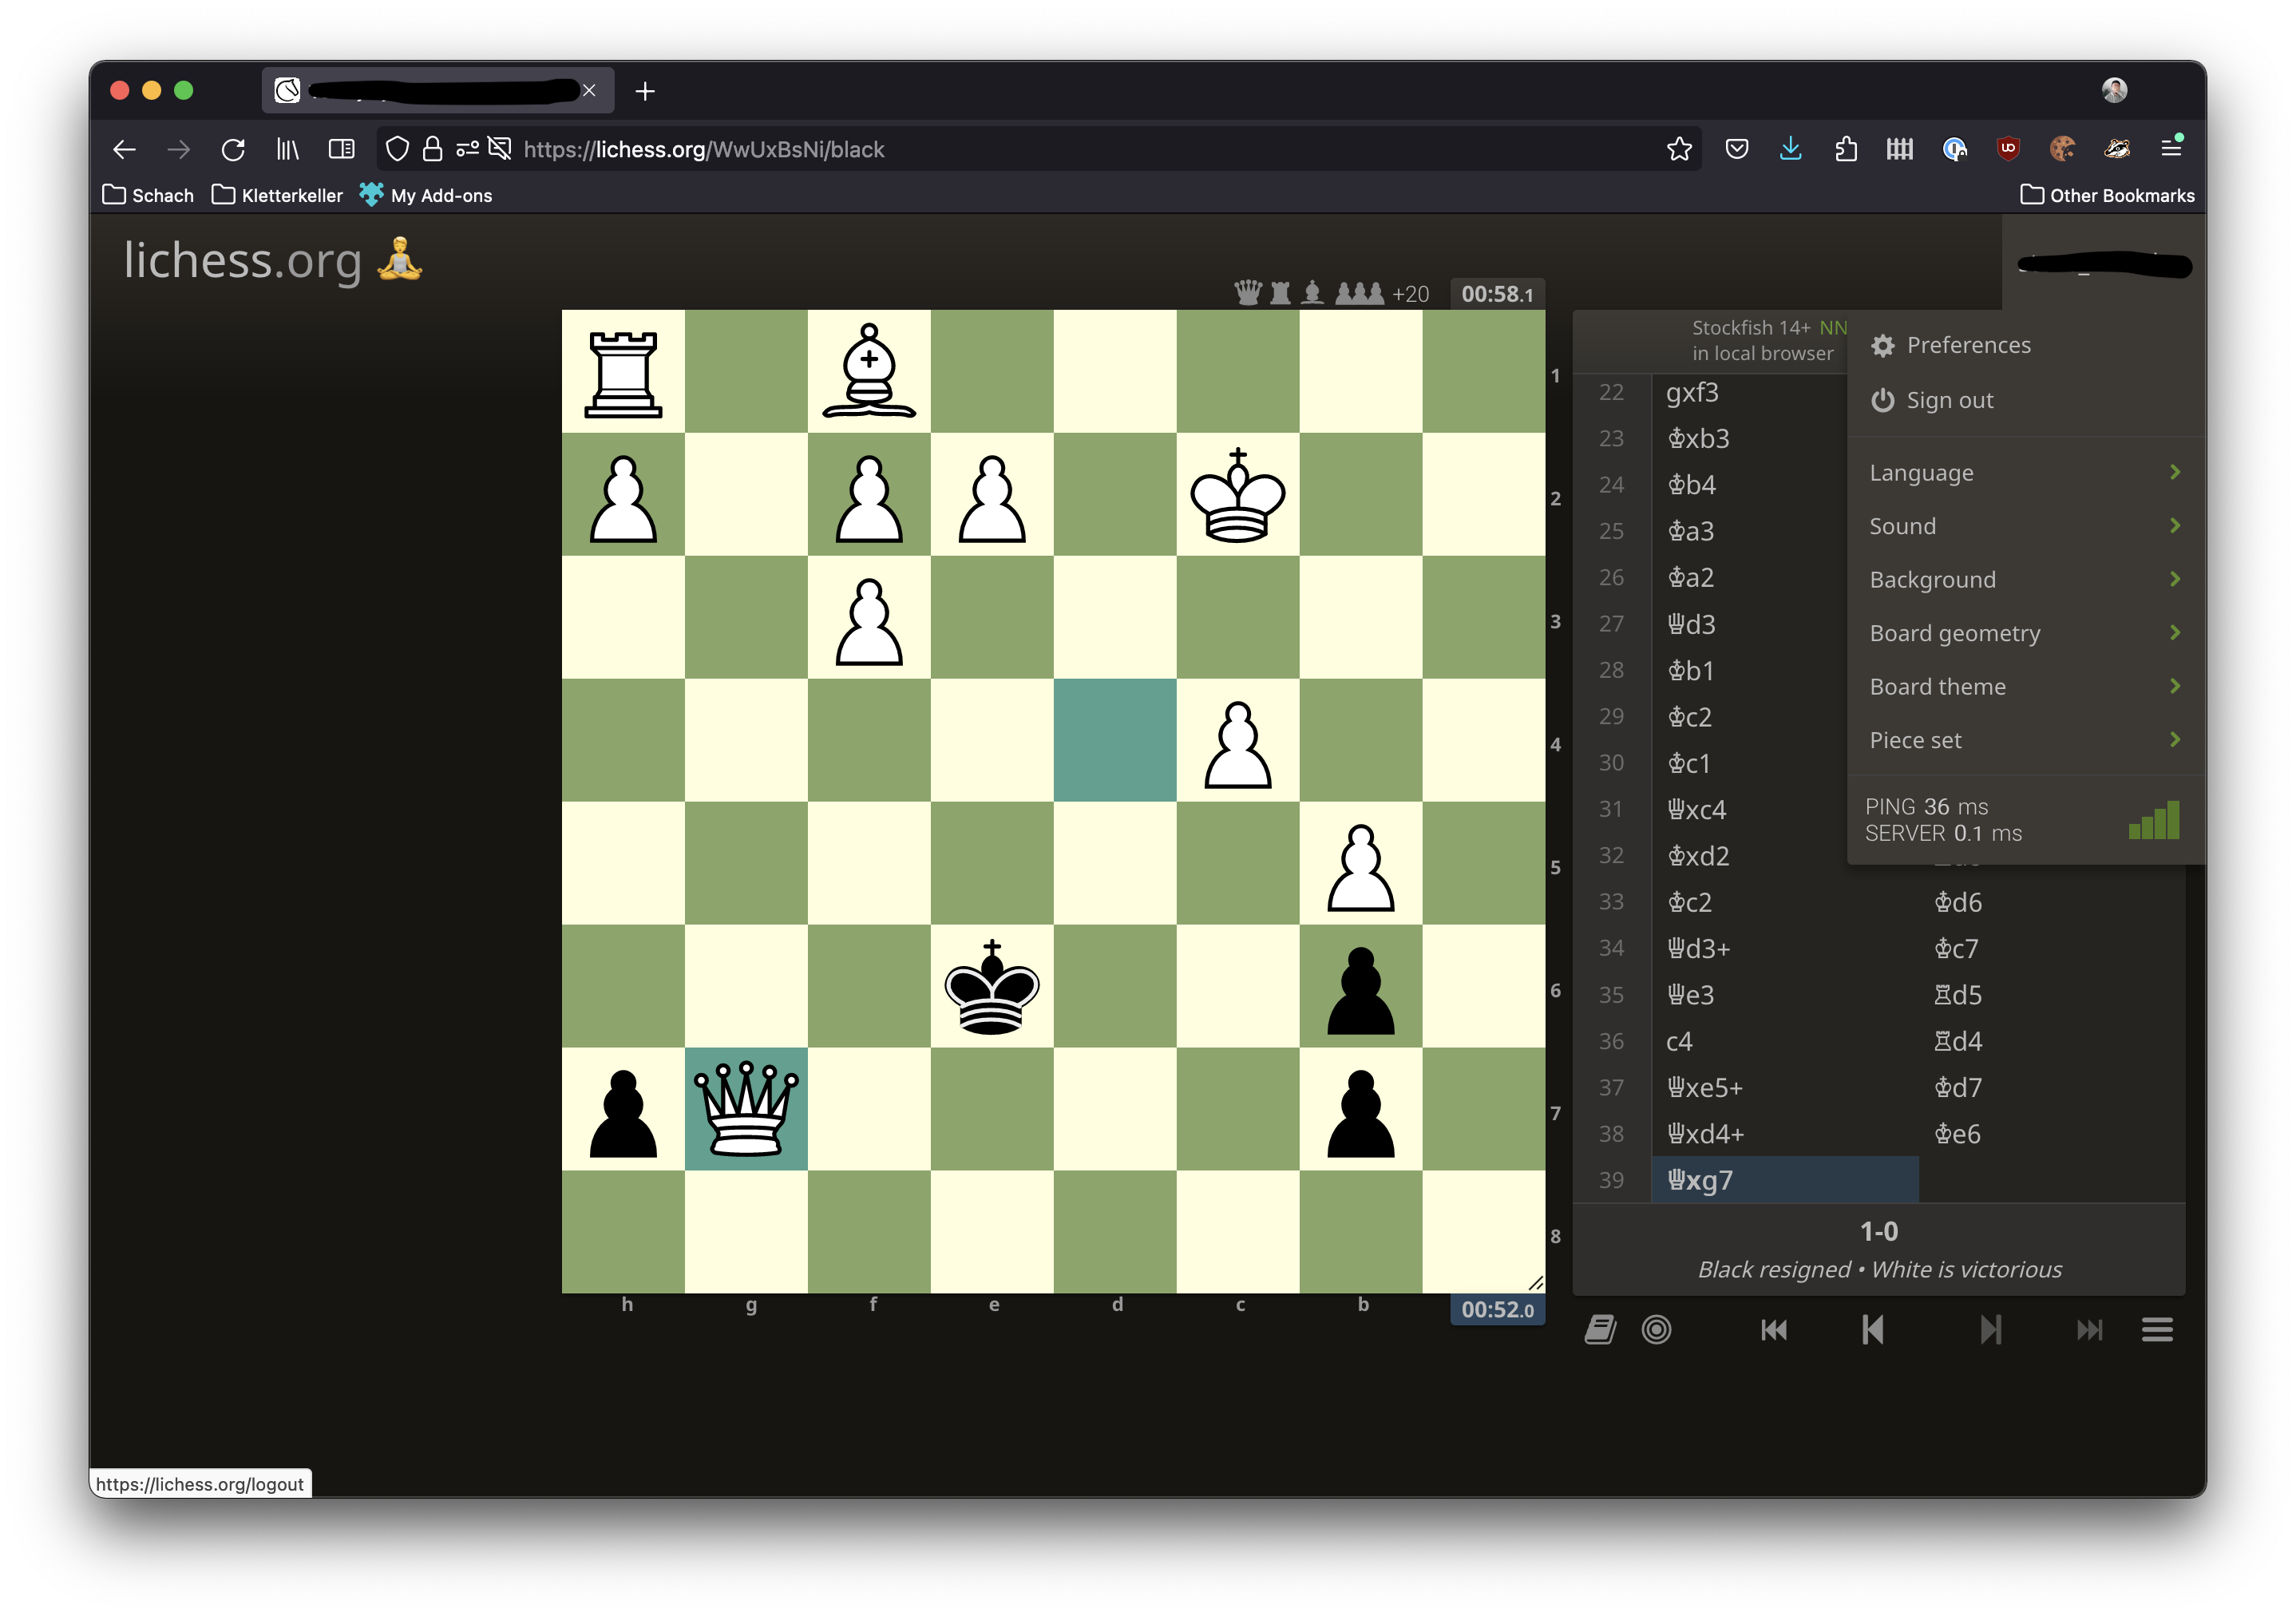Select move 31 Qxc4
This screenshot has width=2296, height=1616.
pos(1785,810)
